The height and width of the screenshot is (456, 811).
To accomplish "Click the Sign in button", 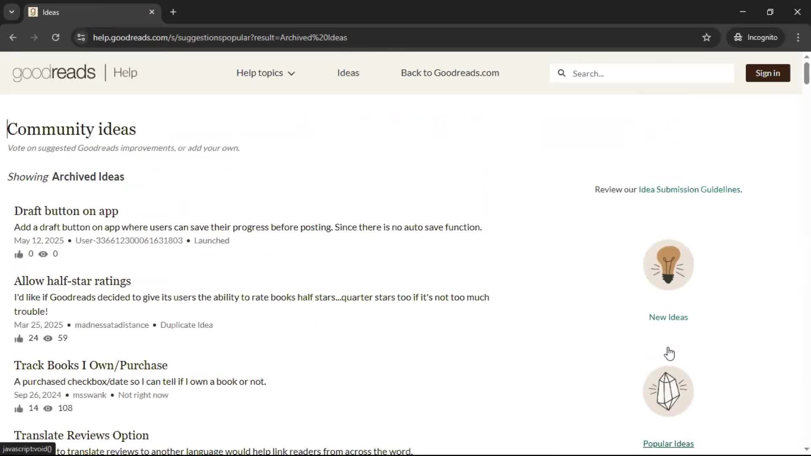I will pos(767,73).
